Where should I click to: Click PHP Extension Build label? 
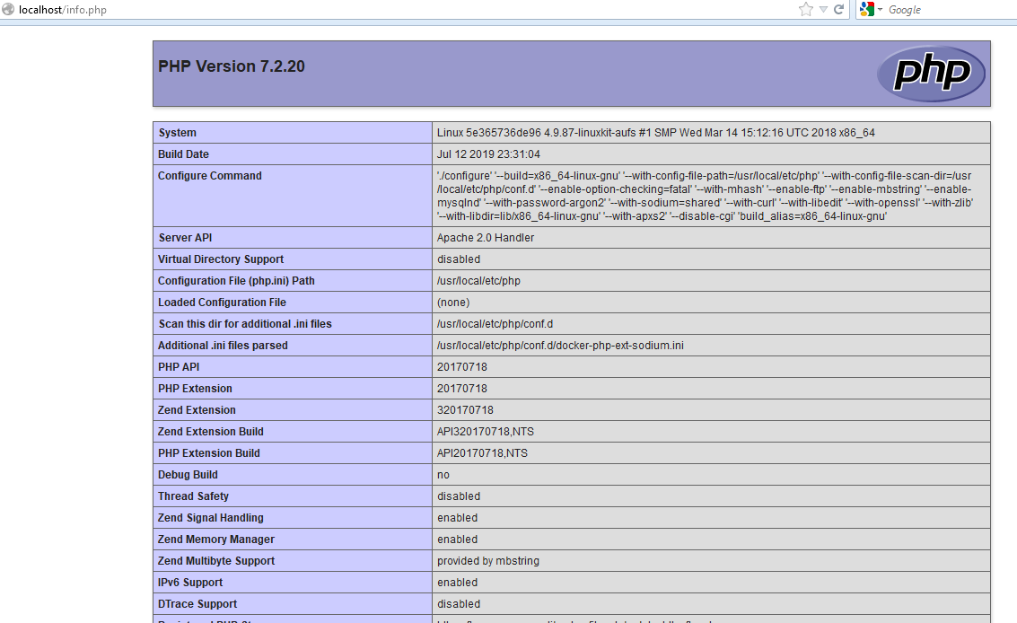pos(209,453)
